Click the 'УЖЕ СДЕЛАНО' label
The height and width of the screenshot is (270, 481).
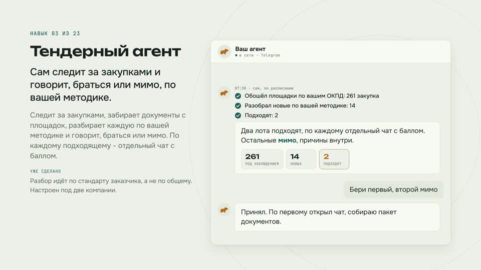point(46,171)
